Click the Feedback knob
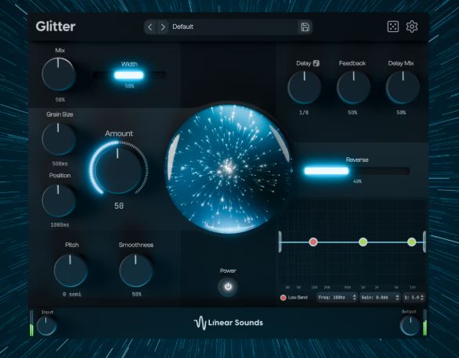 353,87
